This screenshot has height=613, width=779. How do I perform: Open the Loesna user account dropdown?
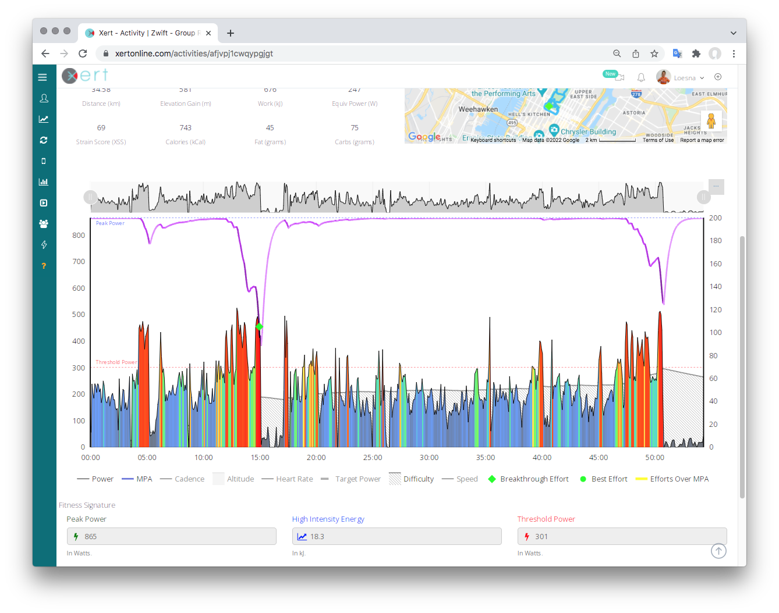[x=681, y=77]
